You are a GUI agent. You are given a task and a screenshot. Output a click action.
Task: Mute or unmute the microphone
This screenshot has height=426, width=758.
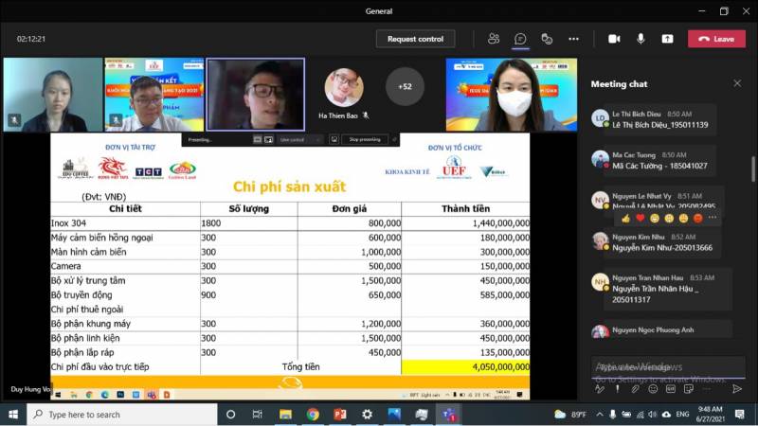tap(641, 39)
